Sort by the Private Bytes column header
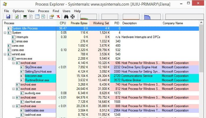 click(x=78, y=23)
